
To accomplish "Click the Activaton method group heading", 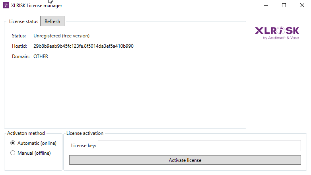I will [26, 133].
